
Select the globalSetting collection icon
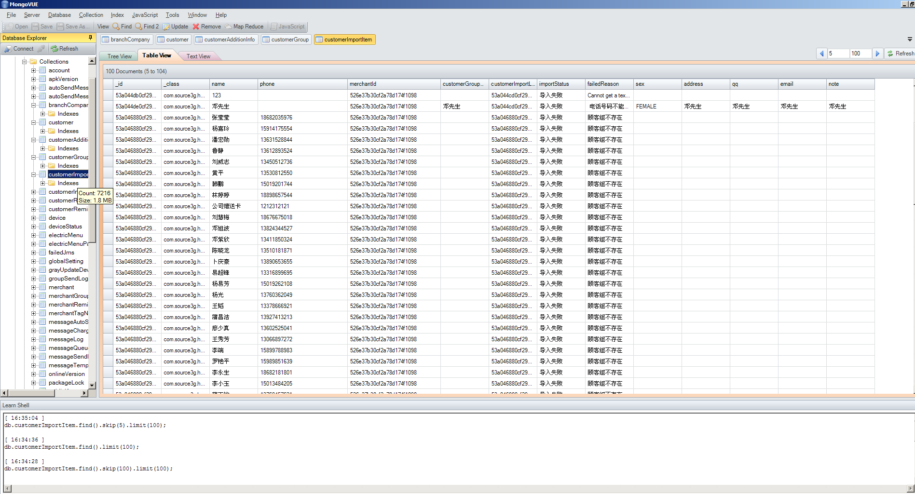42,261
